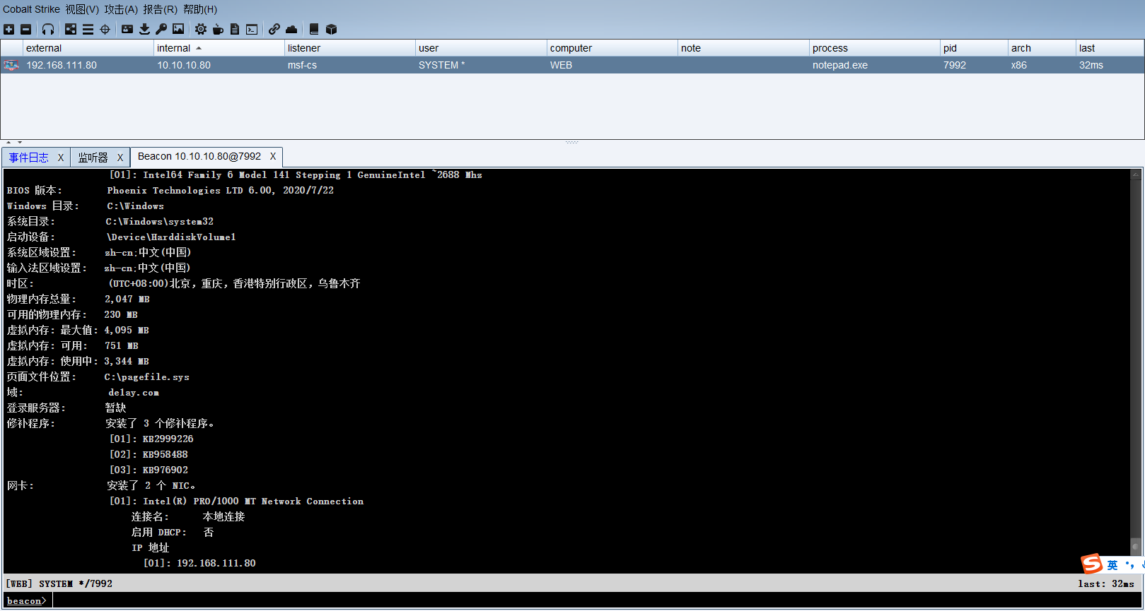
Task: Click the Sogou input method tray icon
Action: (x=1092, y=564)
